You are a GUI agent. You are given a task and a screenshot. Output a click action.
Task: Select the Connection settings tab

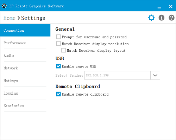25,30
